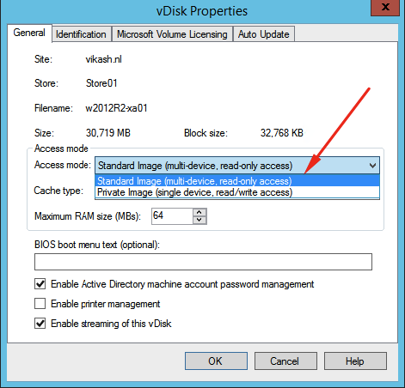Viewport: 405px width, 388px height.
Task: Toggle Active Directory machine account password management
Action: pos(40,284)
